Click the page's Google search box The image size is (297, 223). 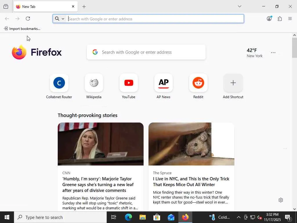pyautogui.click(x=146, y=52)
